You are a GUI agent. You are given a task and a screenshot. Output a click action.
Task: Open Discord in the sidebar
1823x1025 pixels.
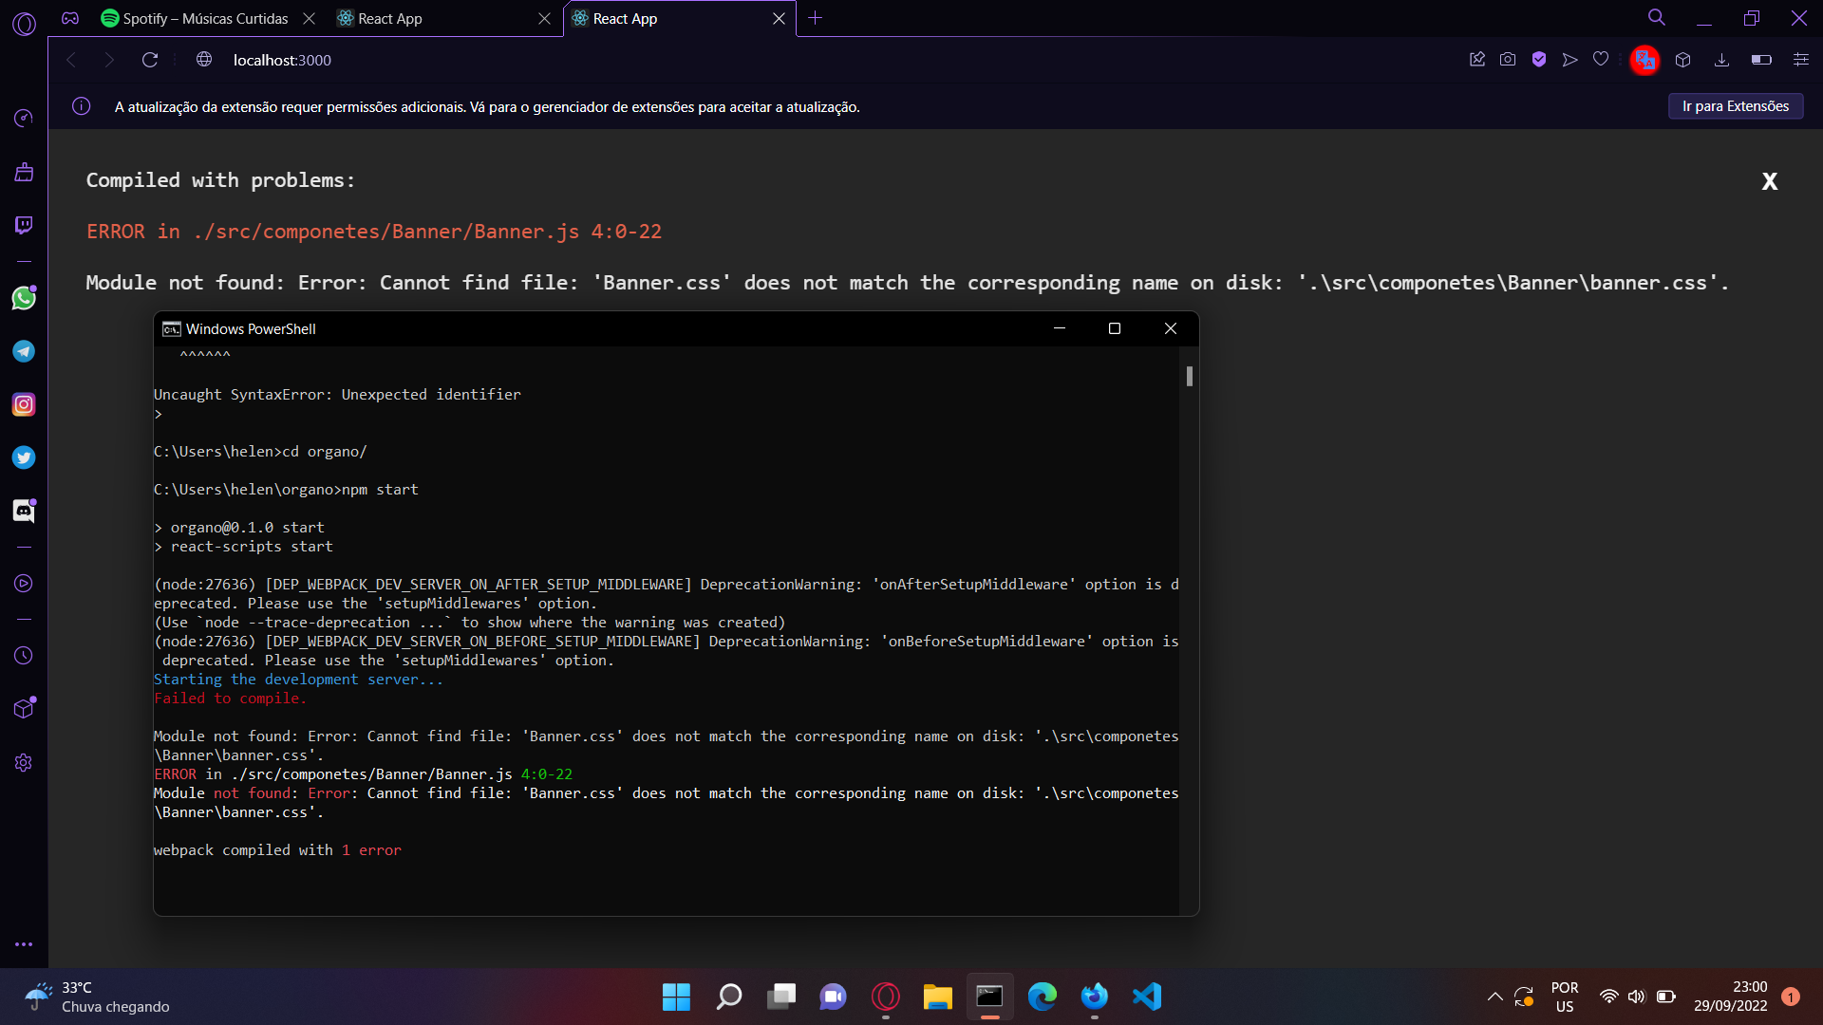tap(24, 511)
